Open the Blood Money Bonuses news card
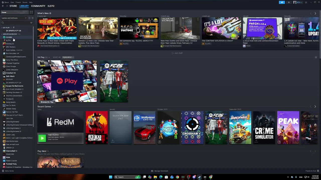Image resolution: width=321 pixels, height=180 pixels. point(57,28)
